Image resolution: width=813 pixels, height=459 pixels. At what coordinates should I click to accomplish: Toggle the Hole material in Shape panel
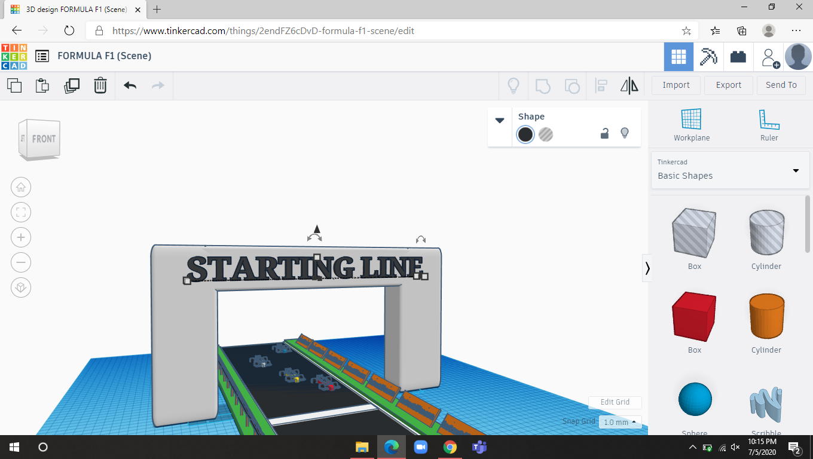[546, 134]
